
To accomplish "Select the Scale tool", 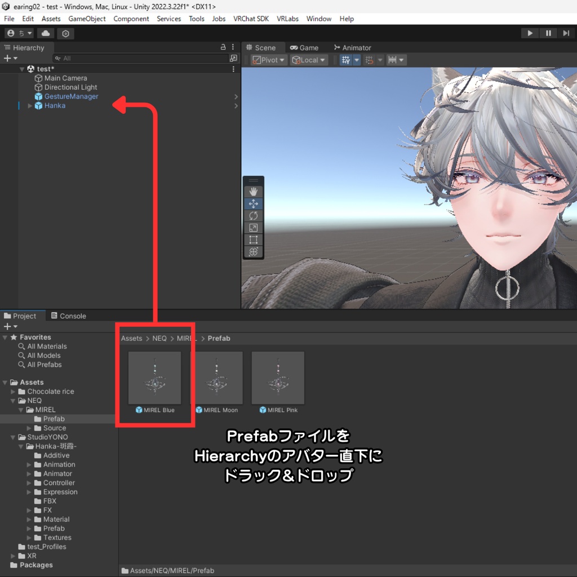I will click(253, 228).
